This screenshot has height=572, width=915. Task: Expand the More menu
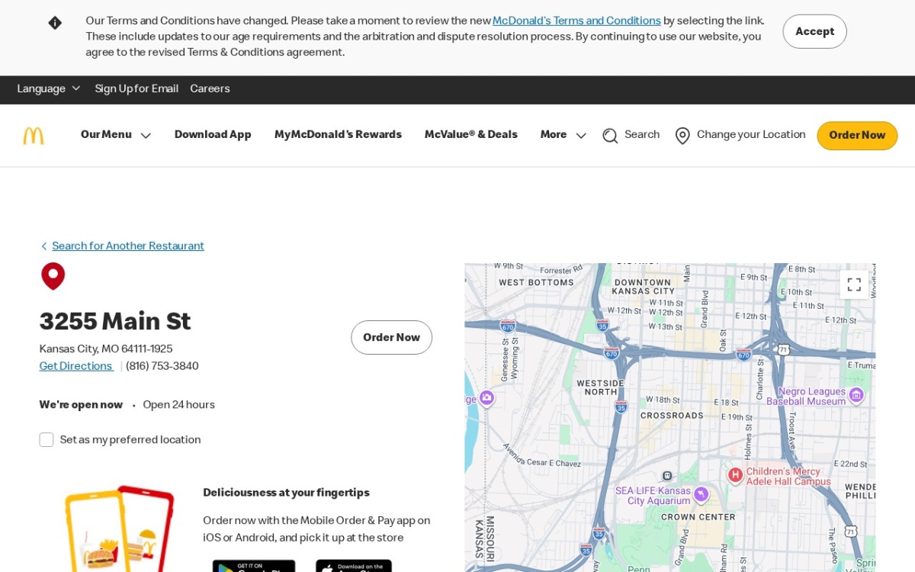tap(563, 135)
